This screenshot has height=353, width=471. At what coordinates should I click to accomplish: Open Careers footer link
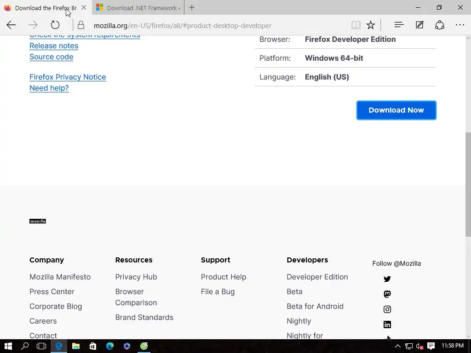tap(43, 321)
